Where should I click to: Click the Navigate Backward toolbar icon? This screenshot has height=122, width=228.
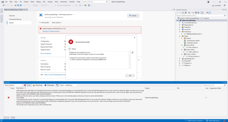coord(4,5)
